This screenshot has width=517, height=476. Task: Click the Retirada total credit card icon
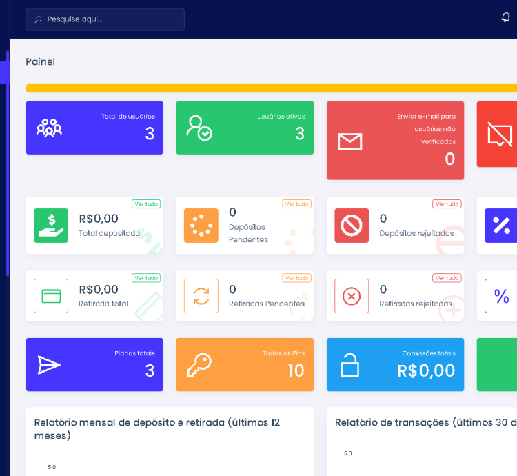pyautogui.click(x=51, y=296)
